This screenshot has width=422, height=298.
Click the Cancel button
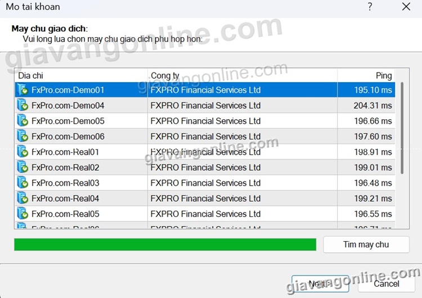[386, 283]
